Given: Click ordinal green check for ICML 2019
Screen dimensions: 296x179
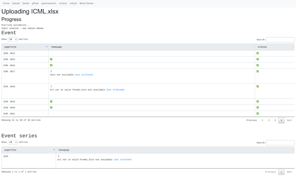Looking at the screenshot, I should 258,101.
